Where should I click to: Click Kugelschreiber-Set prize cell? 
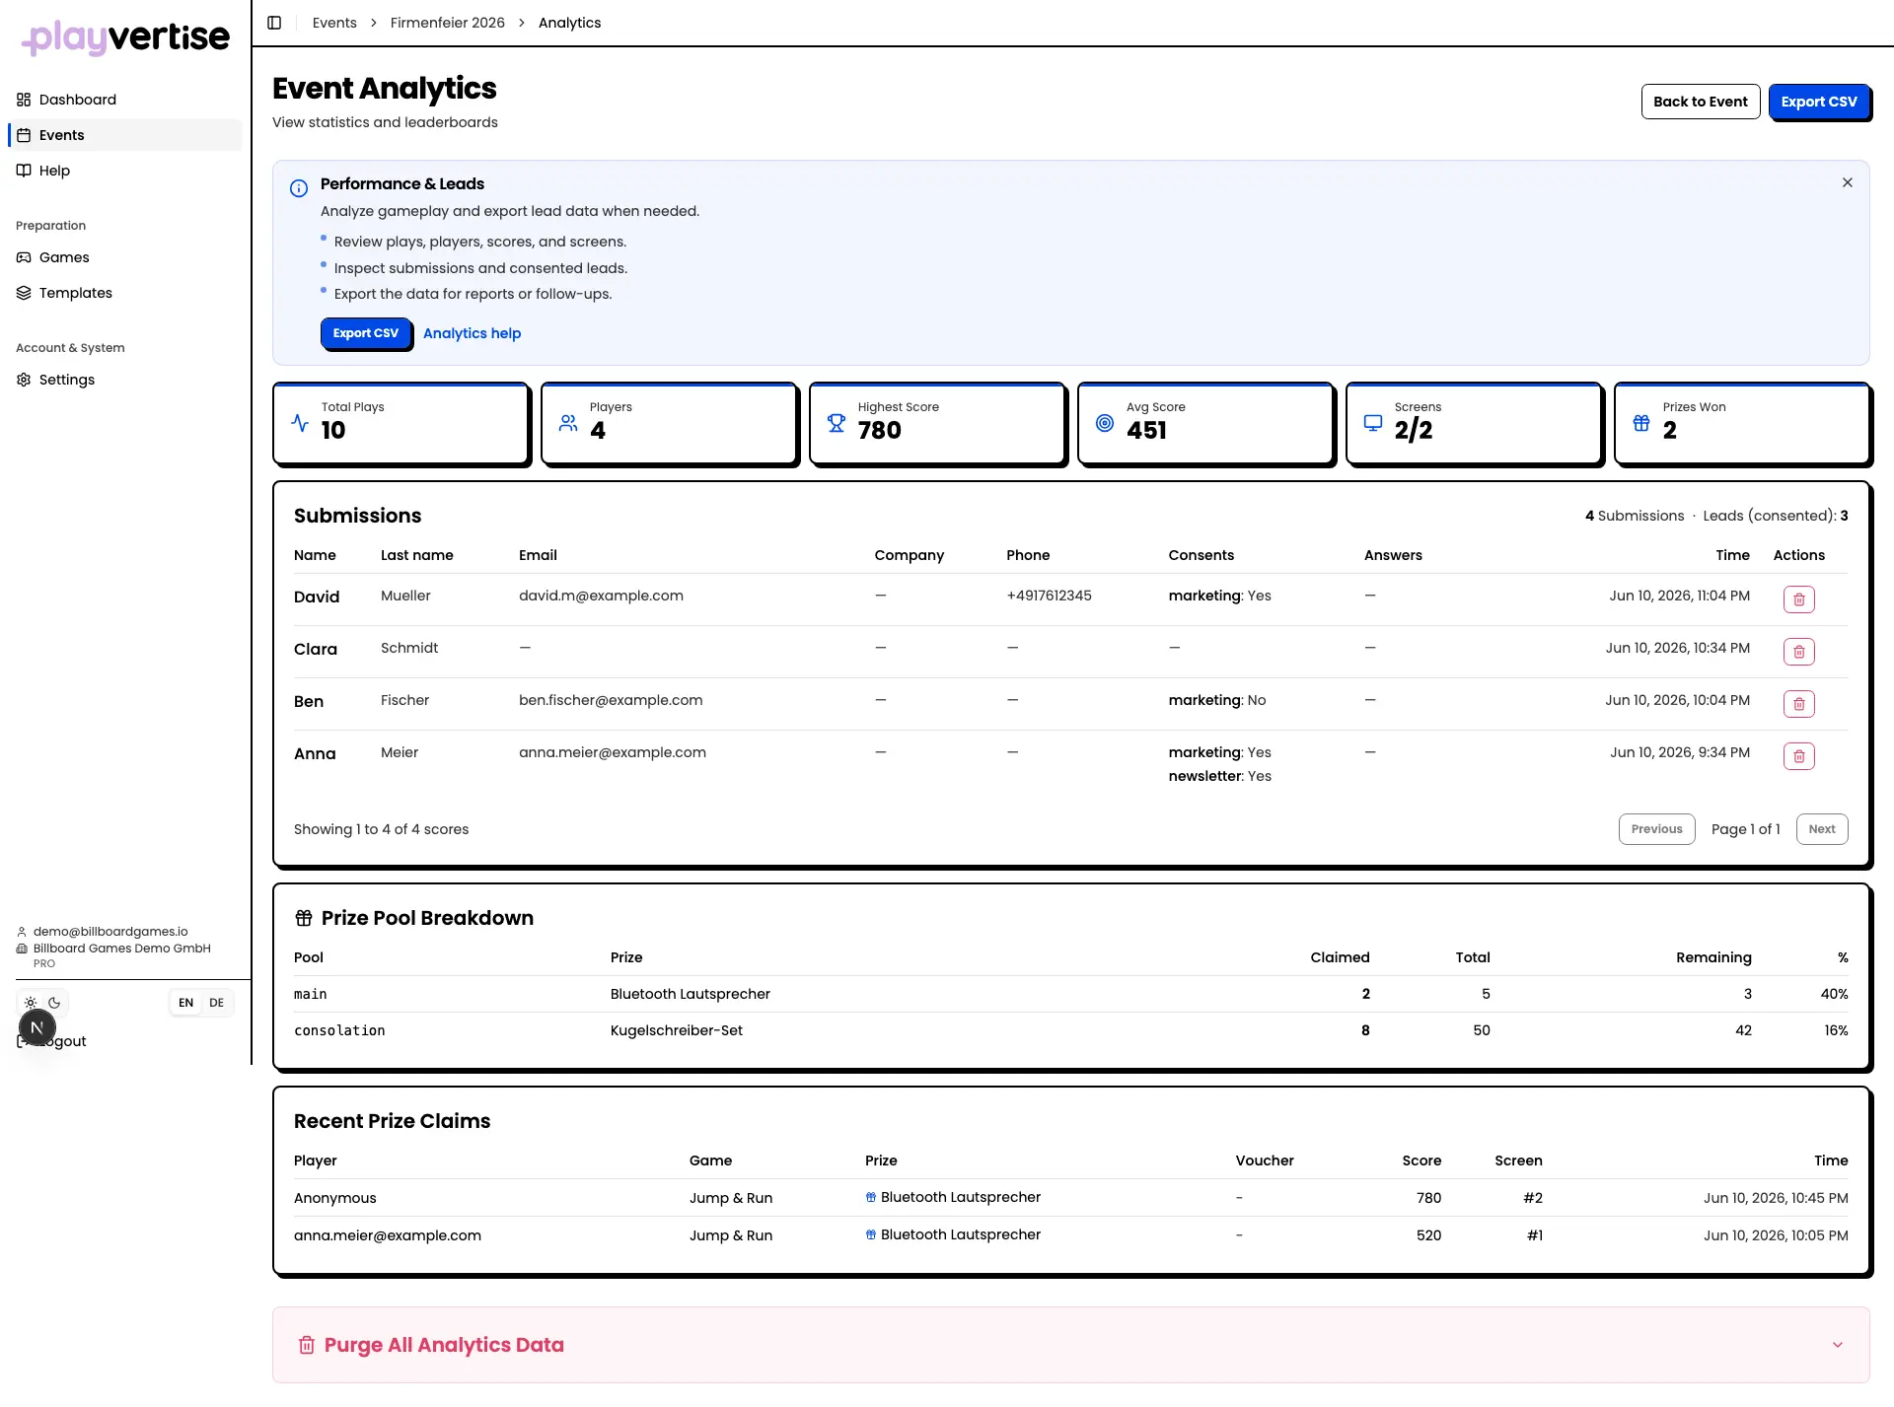pos(676,1030)
